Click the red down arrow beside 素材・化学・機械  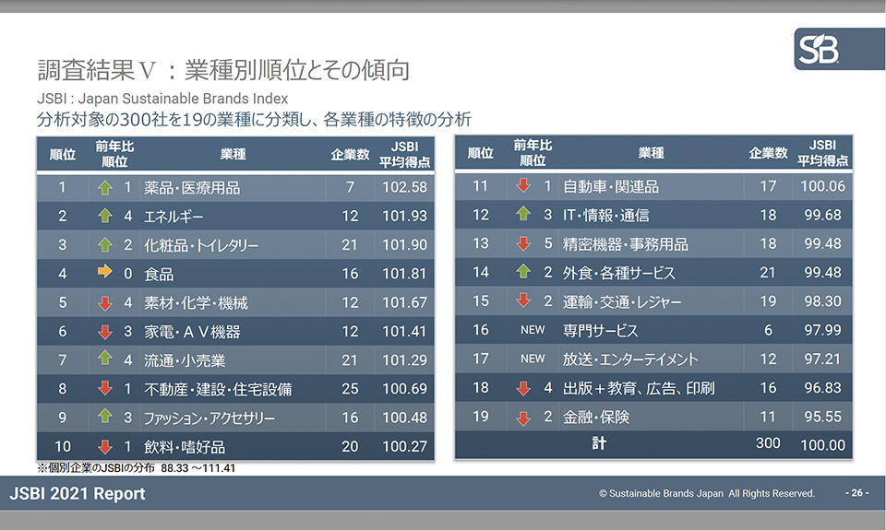pos(104,302)
